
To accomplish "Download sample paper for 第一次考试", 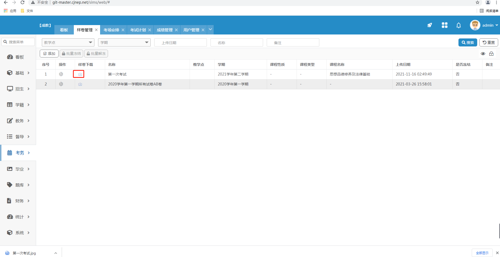I will point(80,74).
